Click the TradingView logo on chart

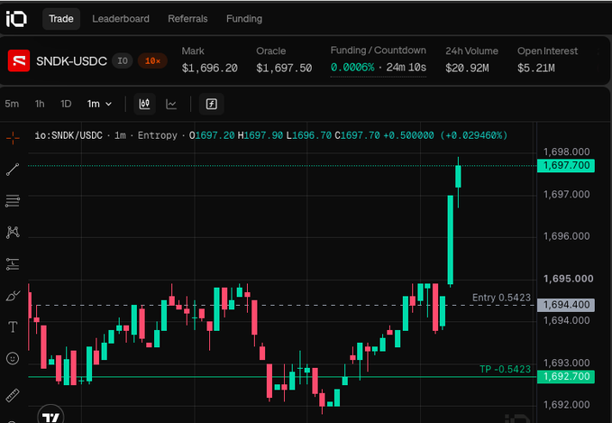pyautogui.click(x=50, y=415)
